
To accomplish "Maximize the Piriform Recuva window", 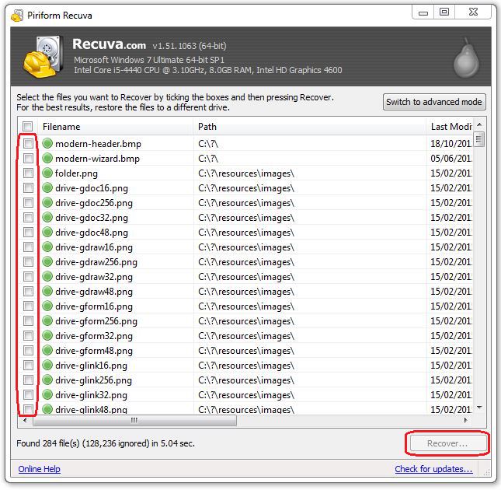I will (x=444, y=12).
